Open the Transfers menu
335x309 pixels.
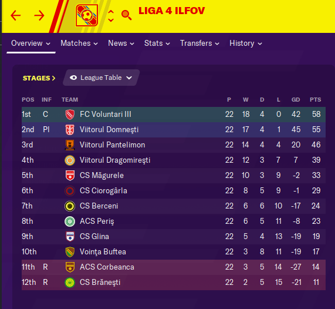(x=199, y=43)
